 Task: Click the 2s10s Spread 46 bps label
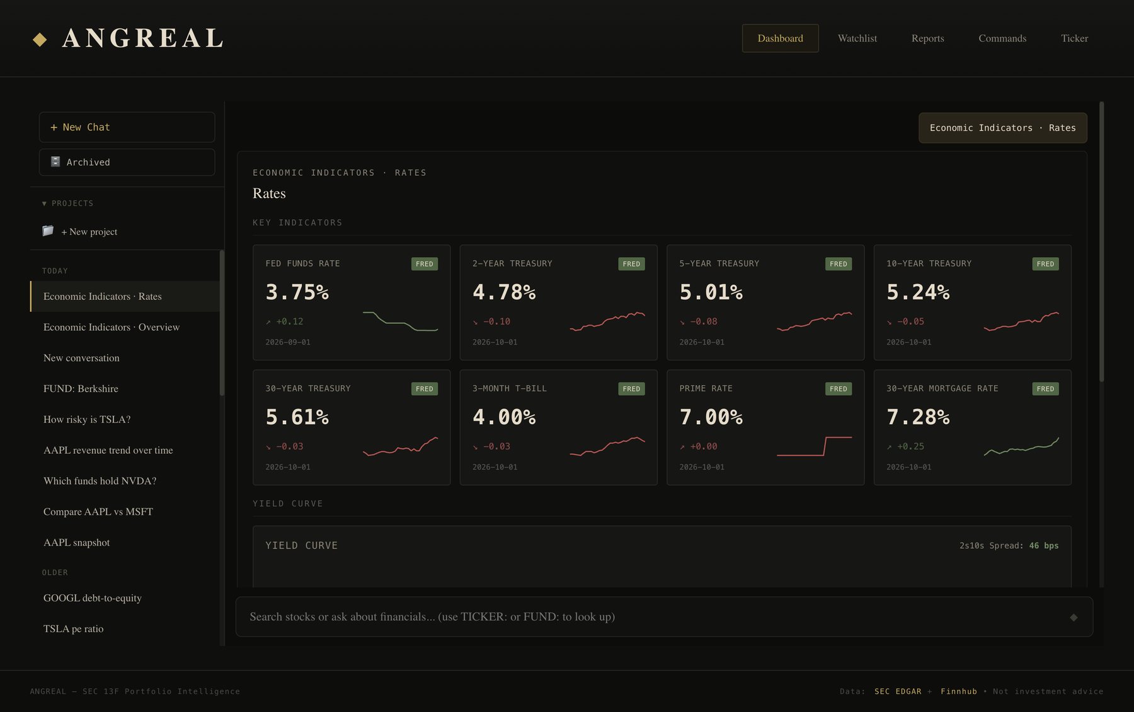point(1009,546)
